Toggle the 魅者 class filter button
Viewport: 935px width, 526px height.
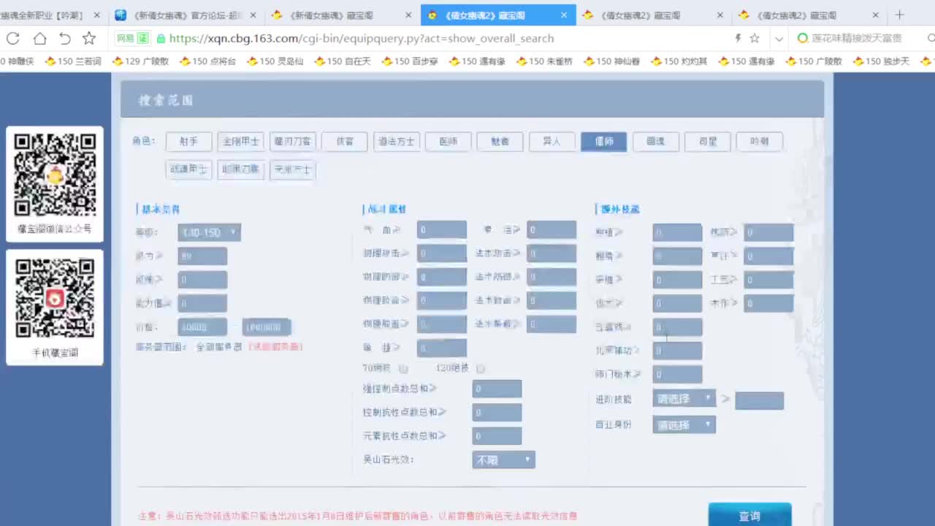click(x=500, y=141)
